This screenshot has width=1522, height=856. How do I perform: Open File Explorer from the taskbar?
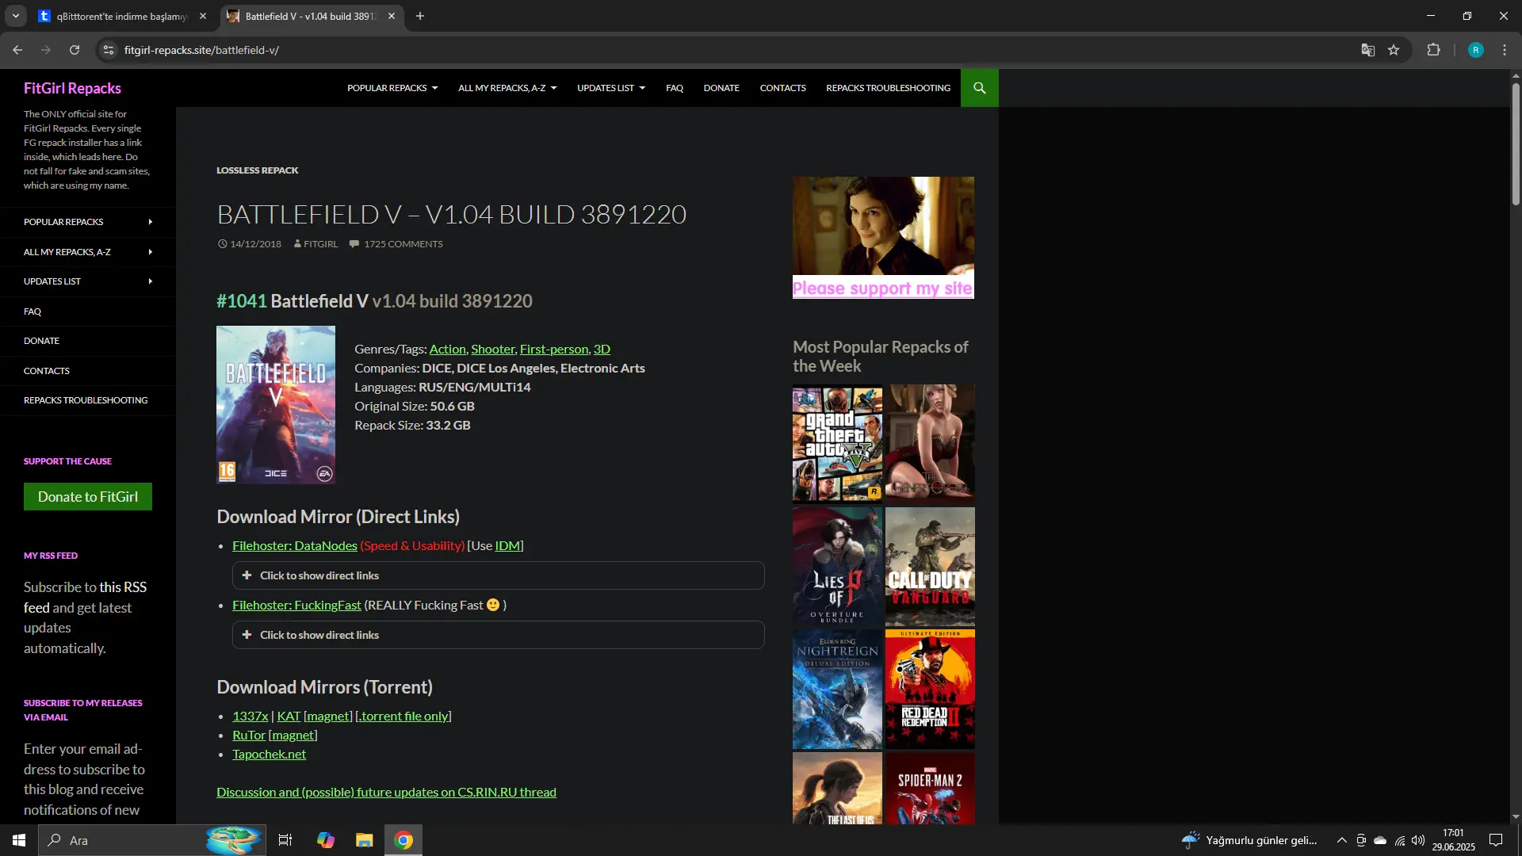(x=364, y=840)
